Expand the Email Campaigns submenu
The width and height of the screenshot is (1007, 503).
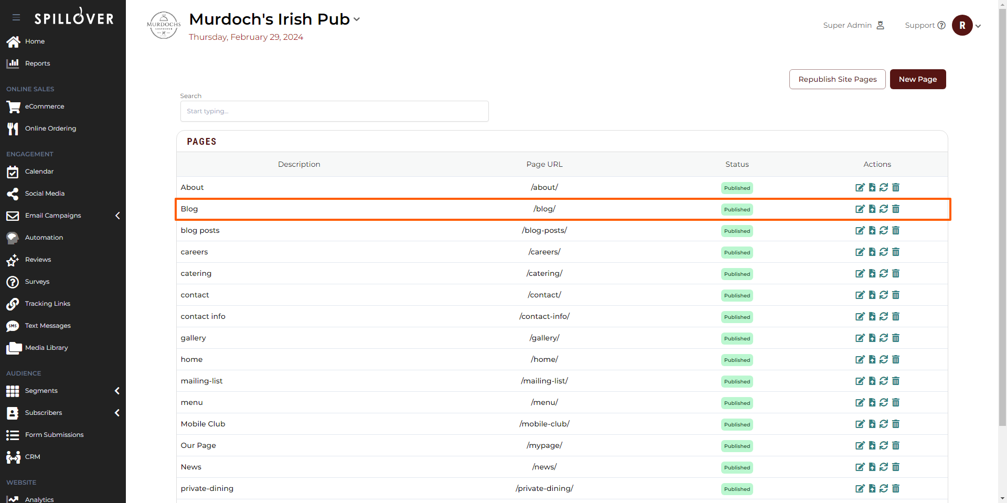tap(117, 216)
